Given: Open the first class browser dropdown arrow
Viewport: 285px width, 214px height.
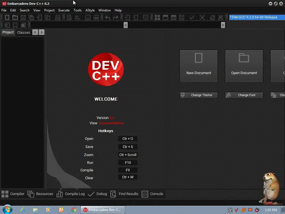Looking at the screenshot, I should [x=126, y=25].
